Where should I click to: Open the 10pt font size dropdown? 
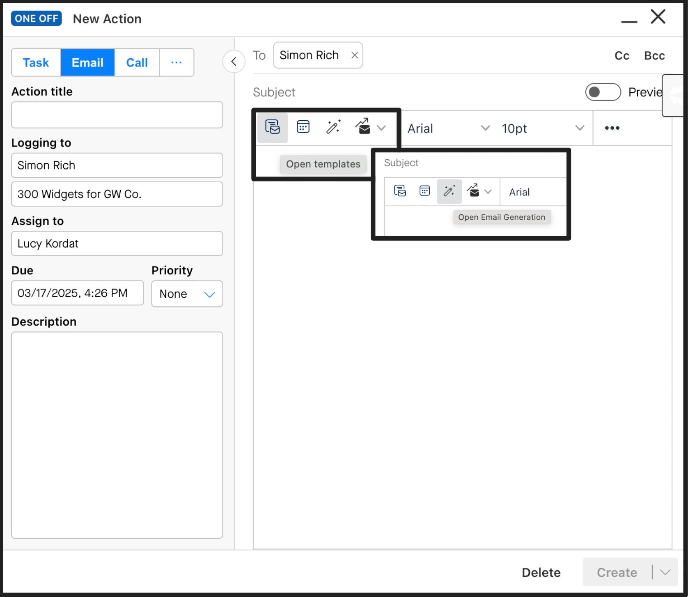542,129
